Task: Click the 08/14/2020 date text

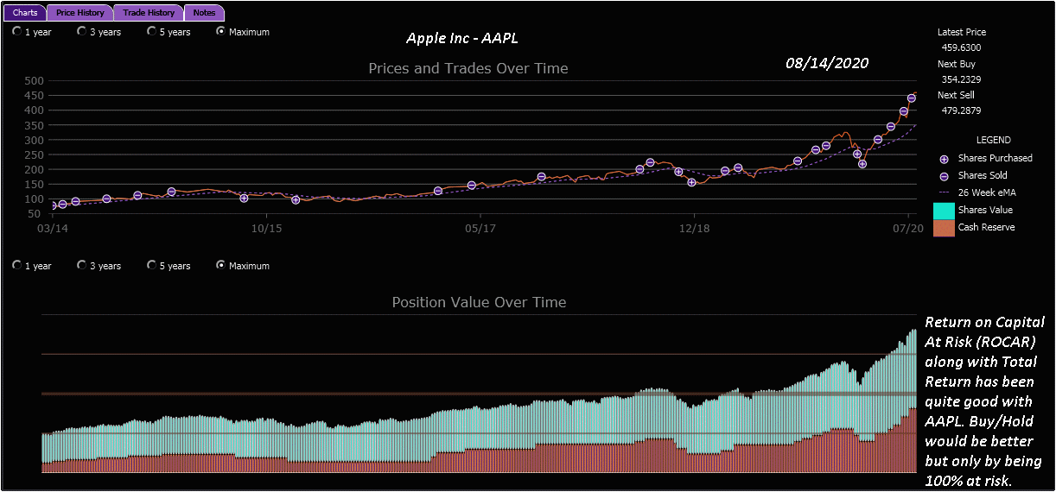Action: (827, 63)
